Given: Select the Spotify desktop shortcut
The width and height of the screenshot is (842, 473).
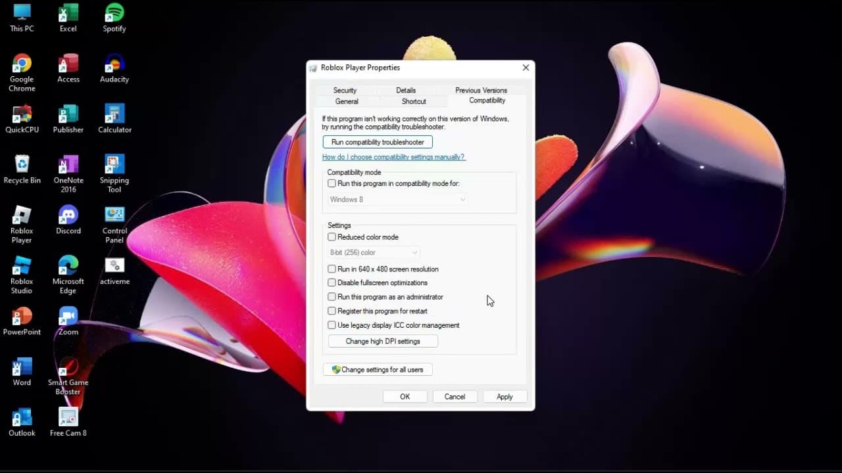Looking at the screenshot, I should click(x=114, y=18).
